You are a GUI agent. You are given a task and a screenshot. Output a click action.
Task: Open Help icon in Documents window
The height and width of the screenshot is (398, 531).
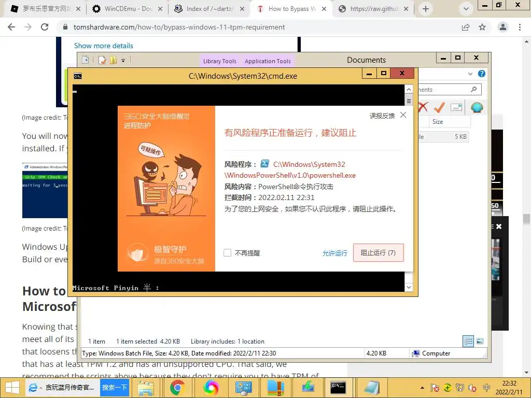coord(482,74)
